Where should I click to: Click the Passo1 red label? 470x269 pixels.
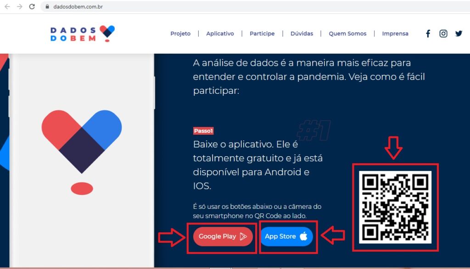pyautogui.click(x=203, y=131)
